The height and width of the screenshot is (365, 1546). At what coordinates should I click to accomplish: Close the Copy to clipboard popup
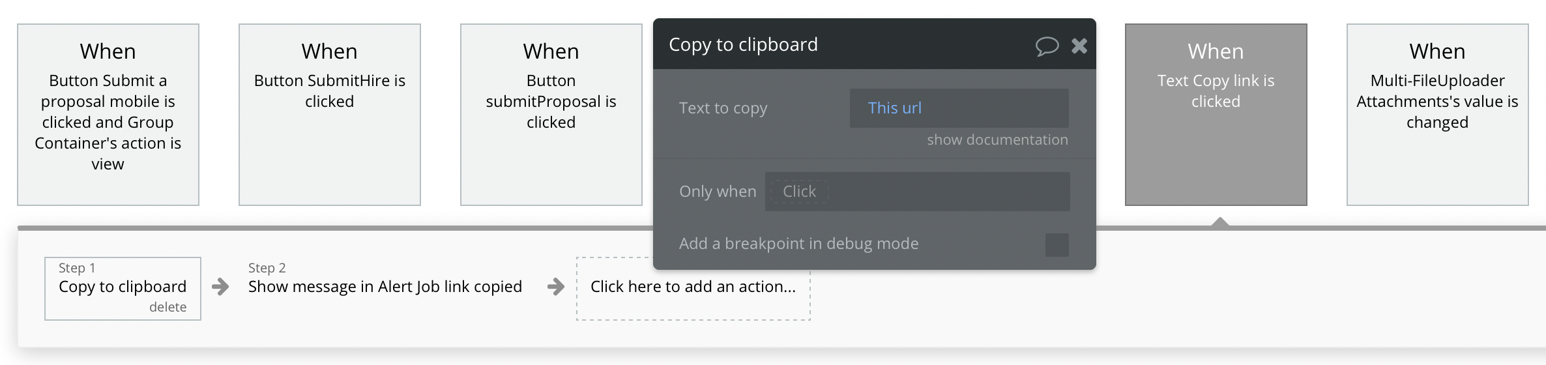pos(1079,46)
